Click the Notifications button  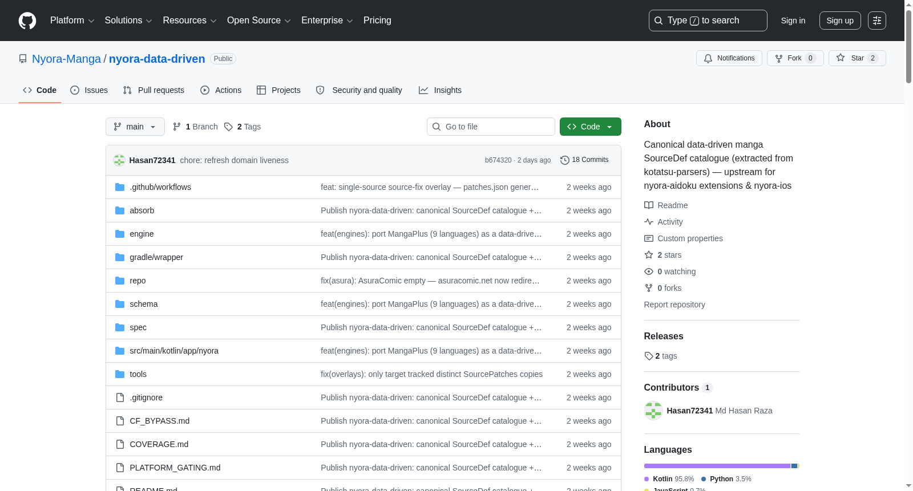click(729, 58)
